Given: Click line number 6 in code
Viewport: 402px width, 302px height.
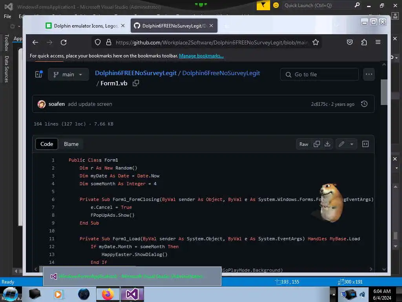Looking at the screenshot, I should click(53, 199).
